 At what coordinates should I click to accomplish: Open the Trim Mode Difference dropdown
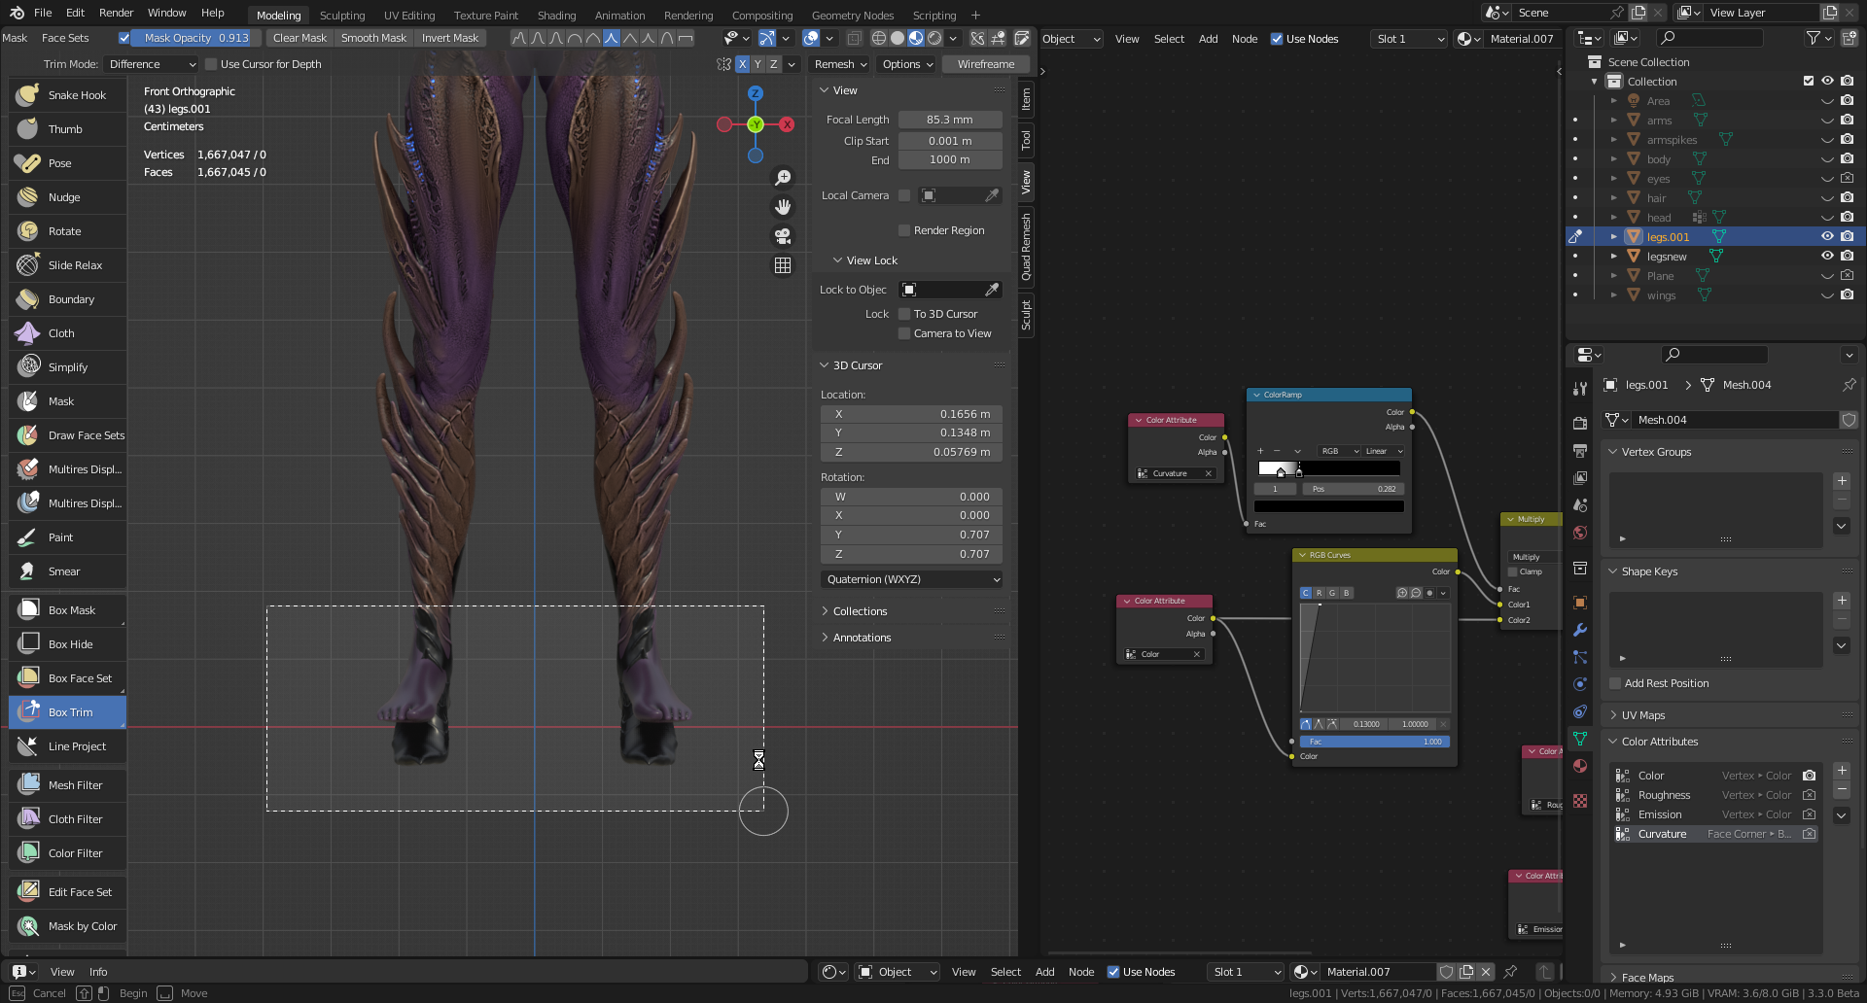coord(152,64)
